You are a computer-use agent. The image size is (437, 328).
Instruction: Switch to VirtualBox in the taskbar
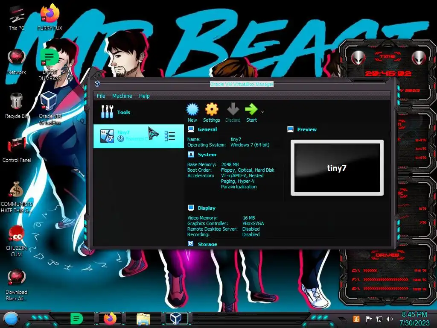[x=176, y=319]
